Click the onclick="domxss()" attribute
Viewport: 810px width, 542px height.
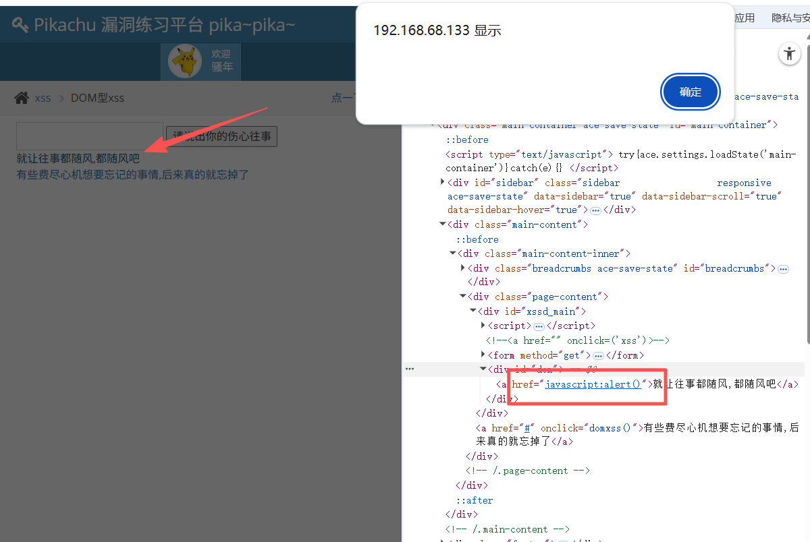pos(590,428)
